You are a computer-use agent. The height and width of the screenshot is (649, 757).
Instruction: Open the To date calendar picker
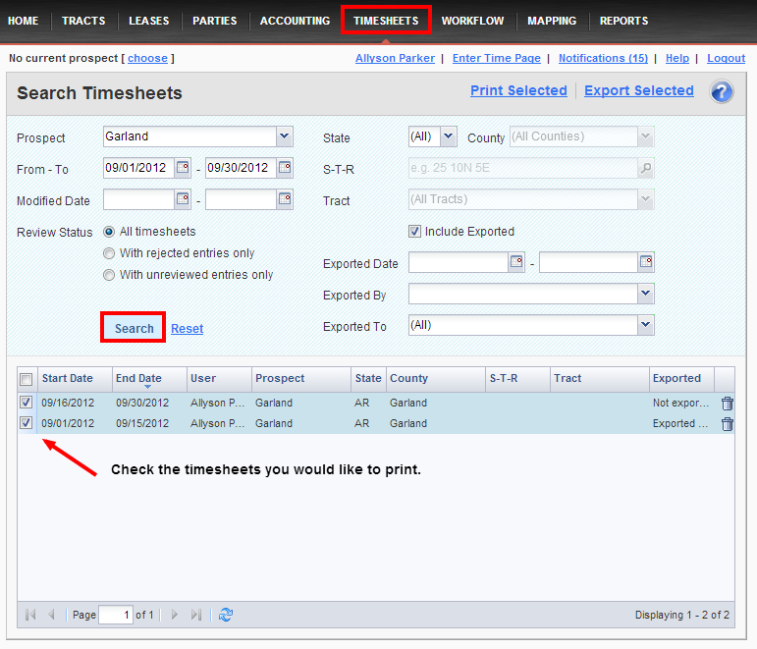285,168
